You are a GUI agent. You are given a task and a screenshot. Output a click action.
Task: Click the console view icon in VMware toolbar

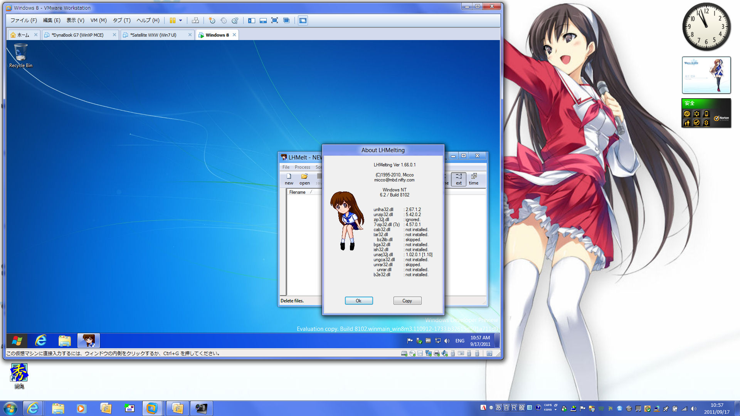(303, 20)
